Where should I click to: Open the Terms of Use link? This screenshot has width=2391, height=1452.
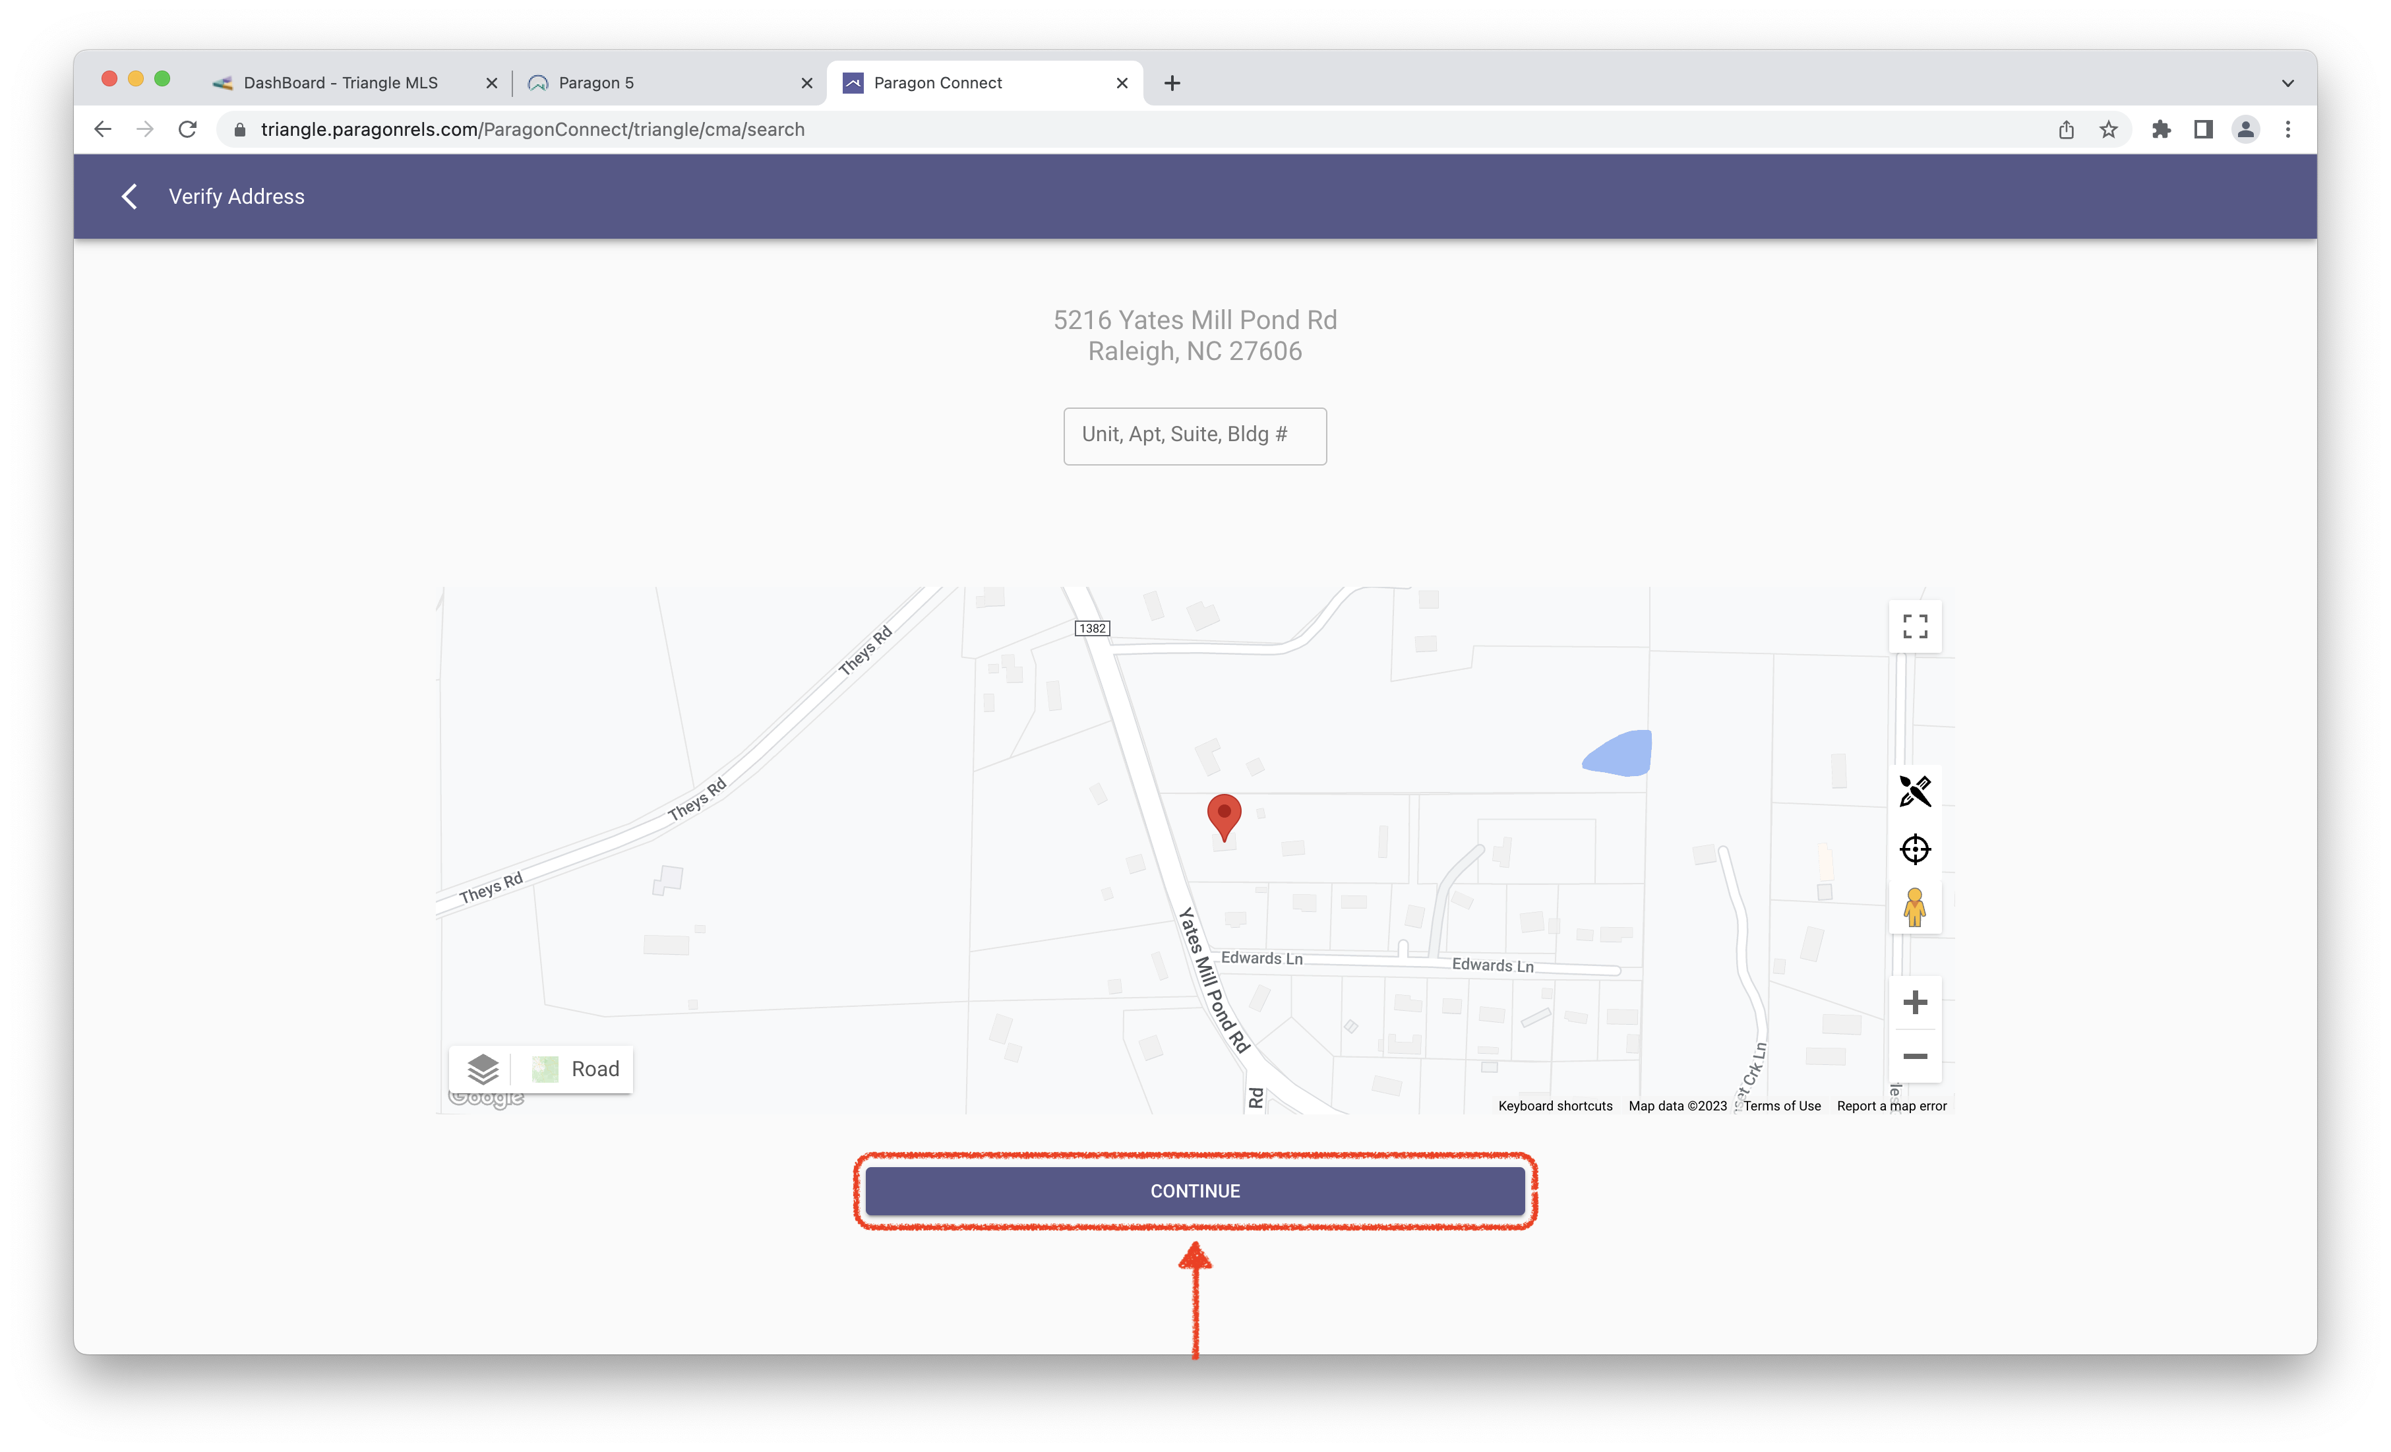click(1782, 1106)
